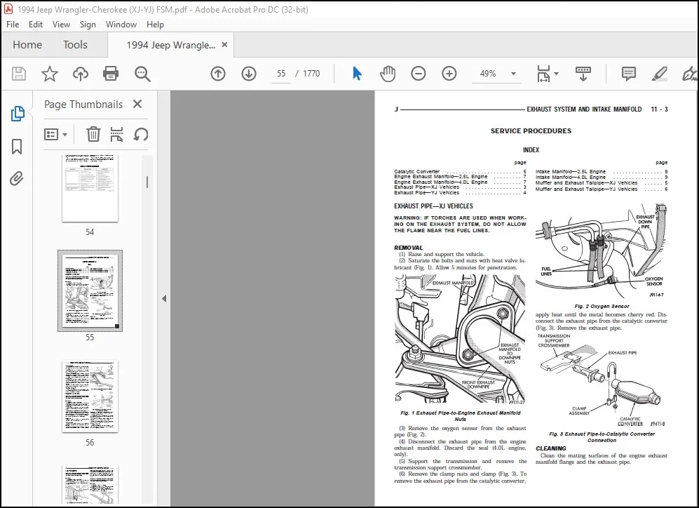Image resolution: width=699 pixels, height=508 pixels.
Task: Select page 56 thumbnail
Action: coord(90,396)
